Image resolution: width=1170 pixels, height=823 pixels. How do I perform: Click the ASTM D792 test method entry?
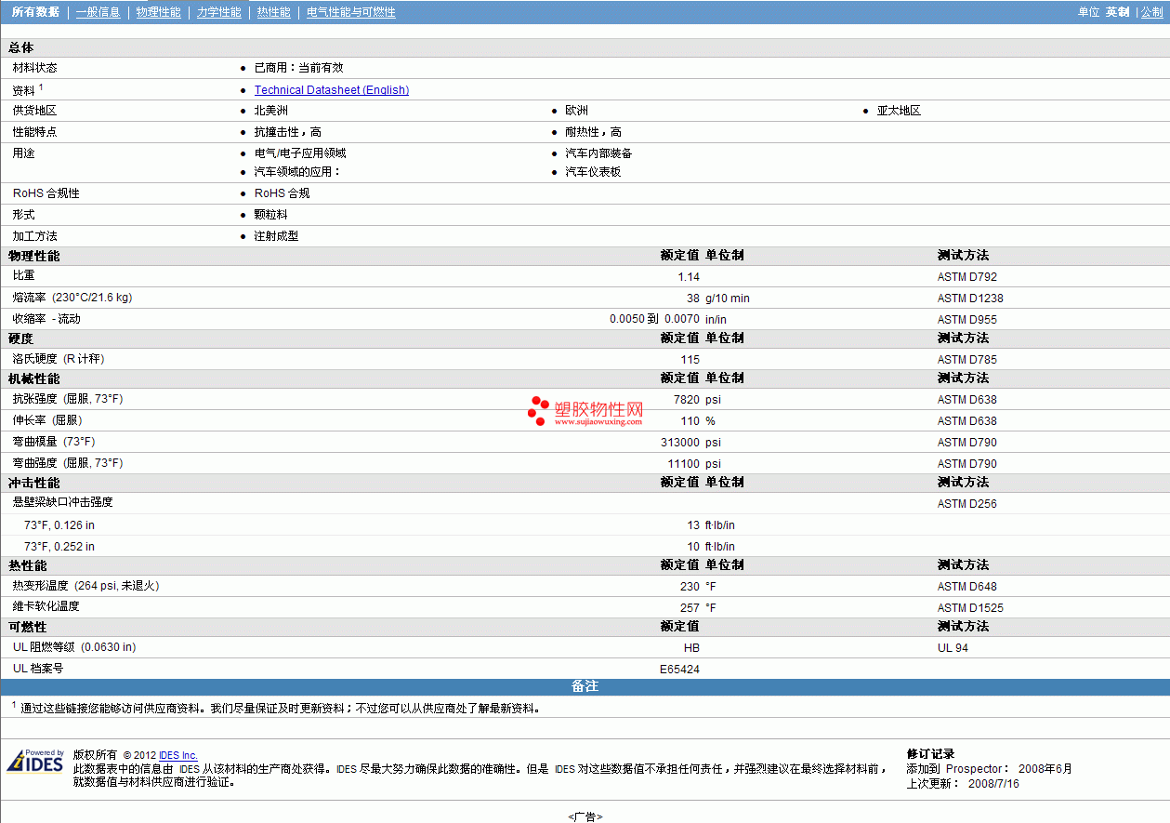[x=966, y=277]
